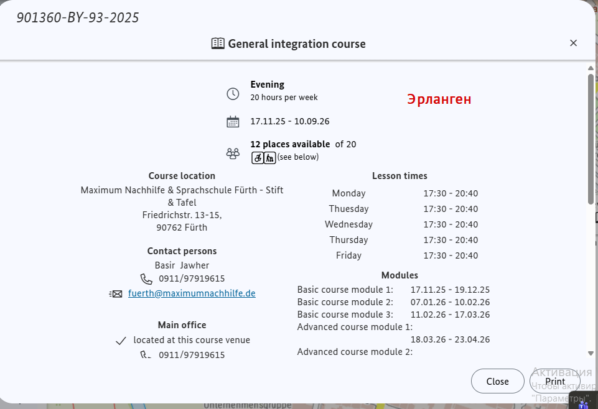Click Basic course module 3 label
The image size is (598, 409).
pyautogui.click(x=345, y=315)
